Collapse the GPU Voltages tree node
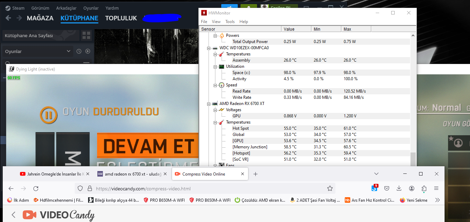 215,110
